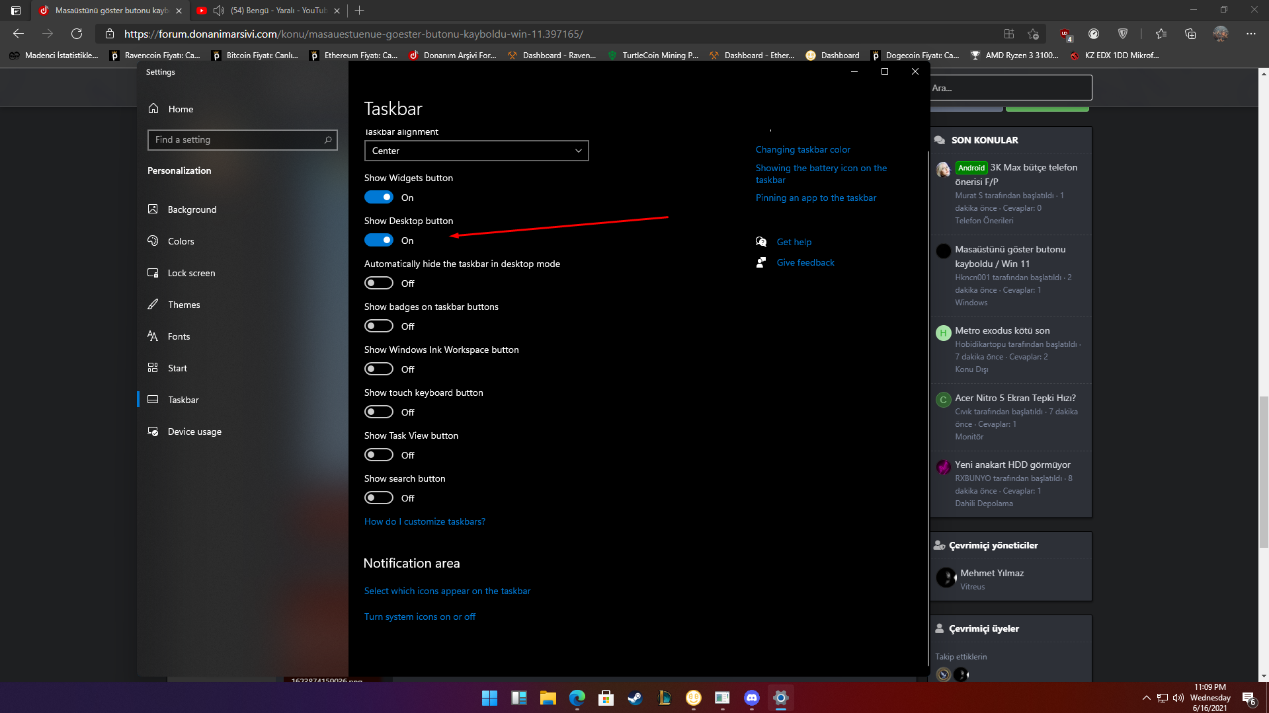
Task: Select the Taskbar sidebar item
Action: tap(183, 400)
